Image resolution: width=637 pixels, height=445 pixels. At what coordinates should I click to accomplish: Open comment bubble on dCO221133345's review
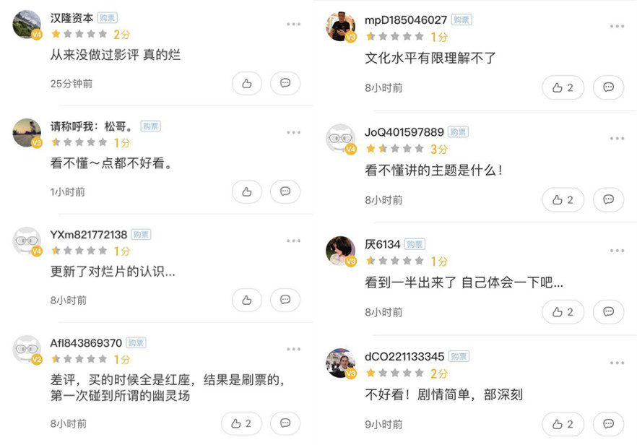(608, 424)
